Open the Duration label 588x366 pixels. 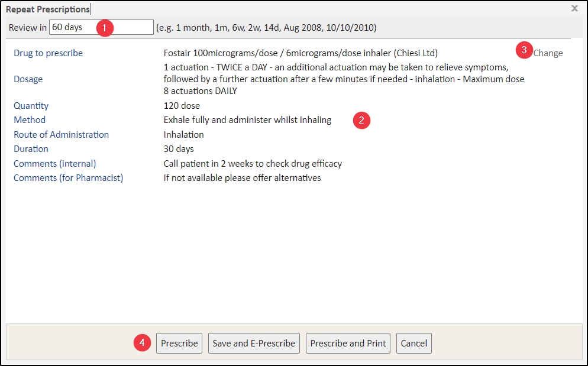pos(31,149)
